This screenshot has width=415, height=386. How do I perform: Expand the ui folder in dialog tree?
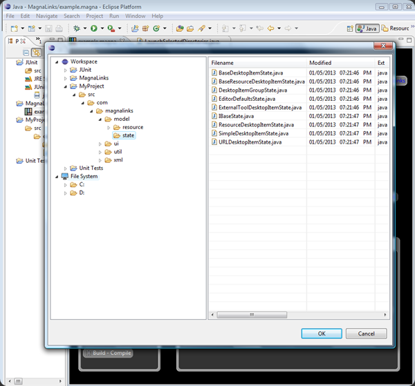[x=100, y=144]
